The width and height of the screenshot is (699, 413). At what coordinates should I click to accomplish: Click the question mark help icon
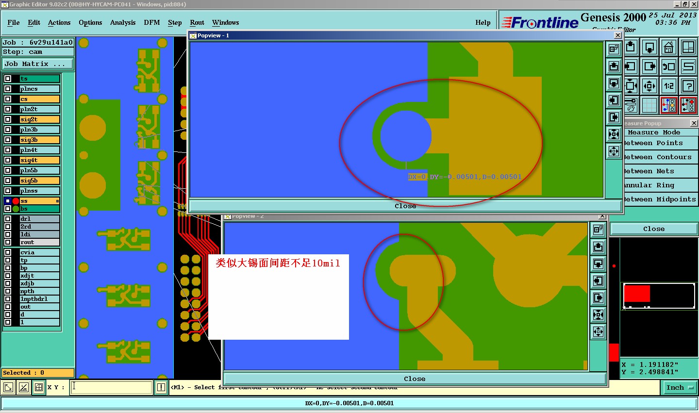[688, 86]
